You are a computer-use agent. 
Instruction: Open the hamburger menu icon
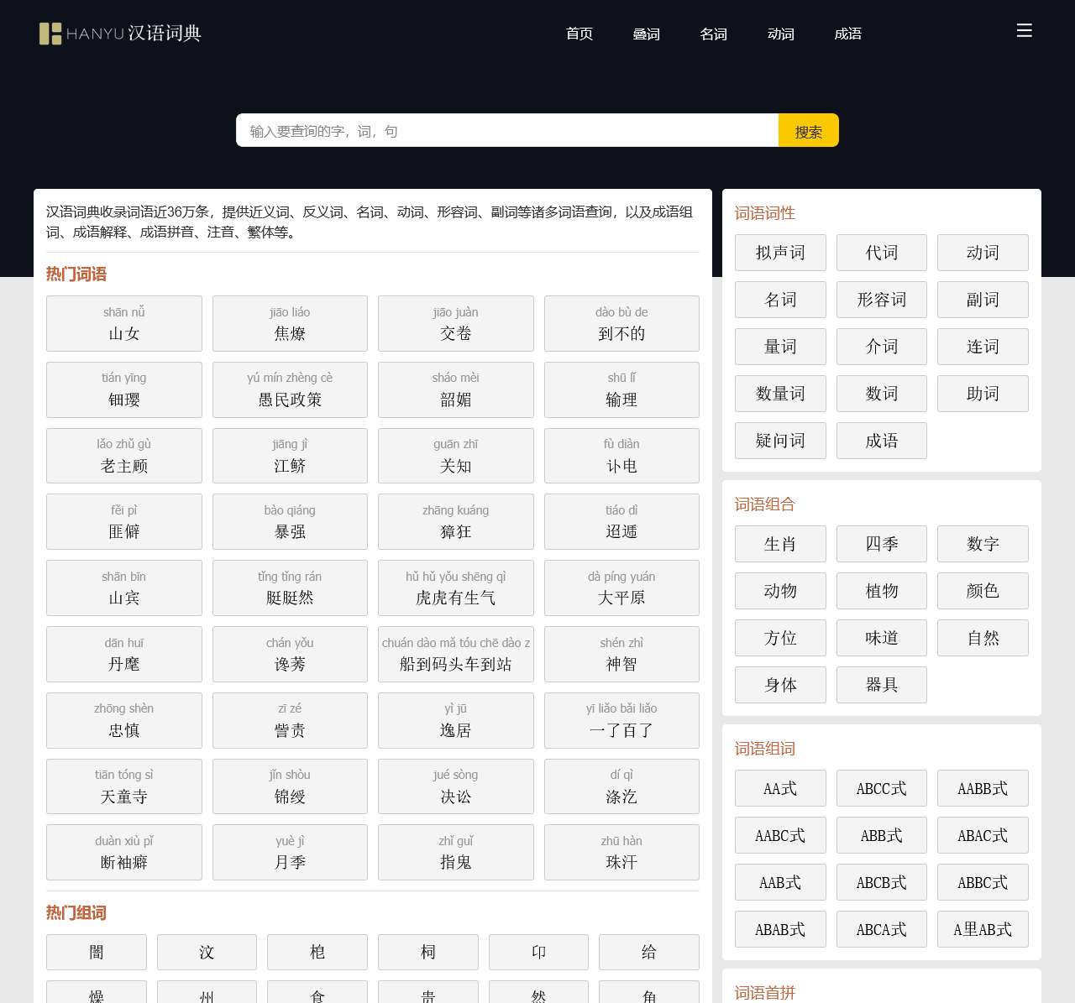click(x=1024, y=31)
